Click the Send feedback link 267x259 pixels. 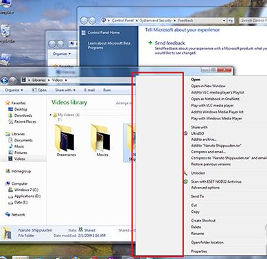[x=170, y=43]
